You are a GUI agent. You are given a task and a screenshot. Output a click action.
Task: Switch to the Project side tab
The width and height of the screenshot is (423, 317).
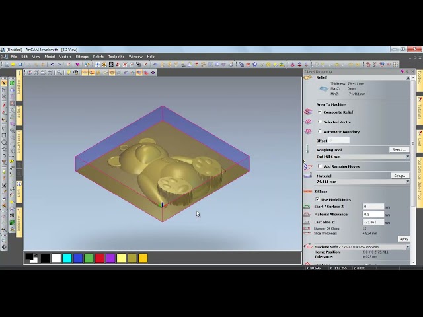pos(19,114)
